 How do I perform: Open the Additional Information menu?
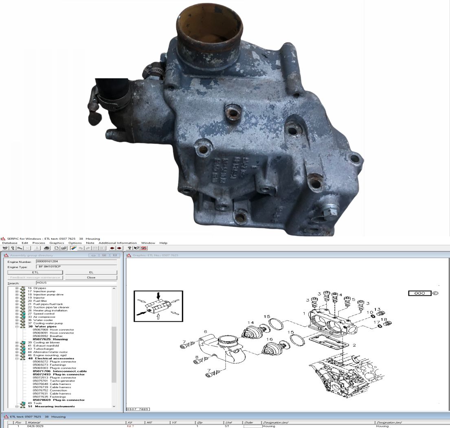coord(118,243)
